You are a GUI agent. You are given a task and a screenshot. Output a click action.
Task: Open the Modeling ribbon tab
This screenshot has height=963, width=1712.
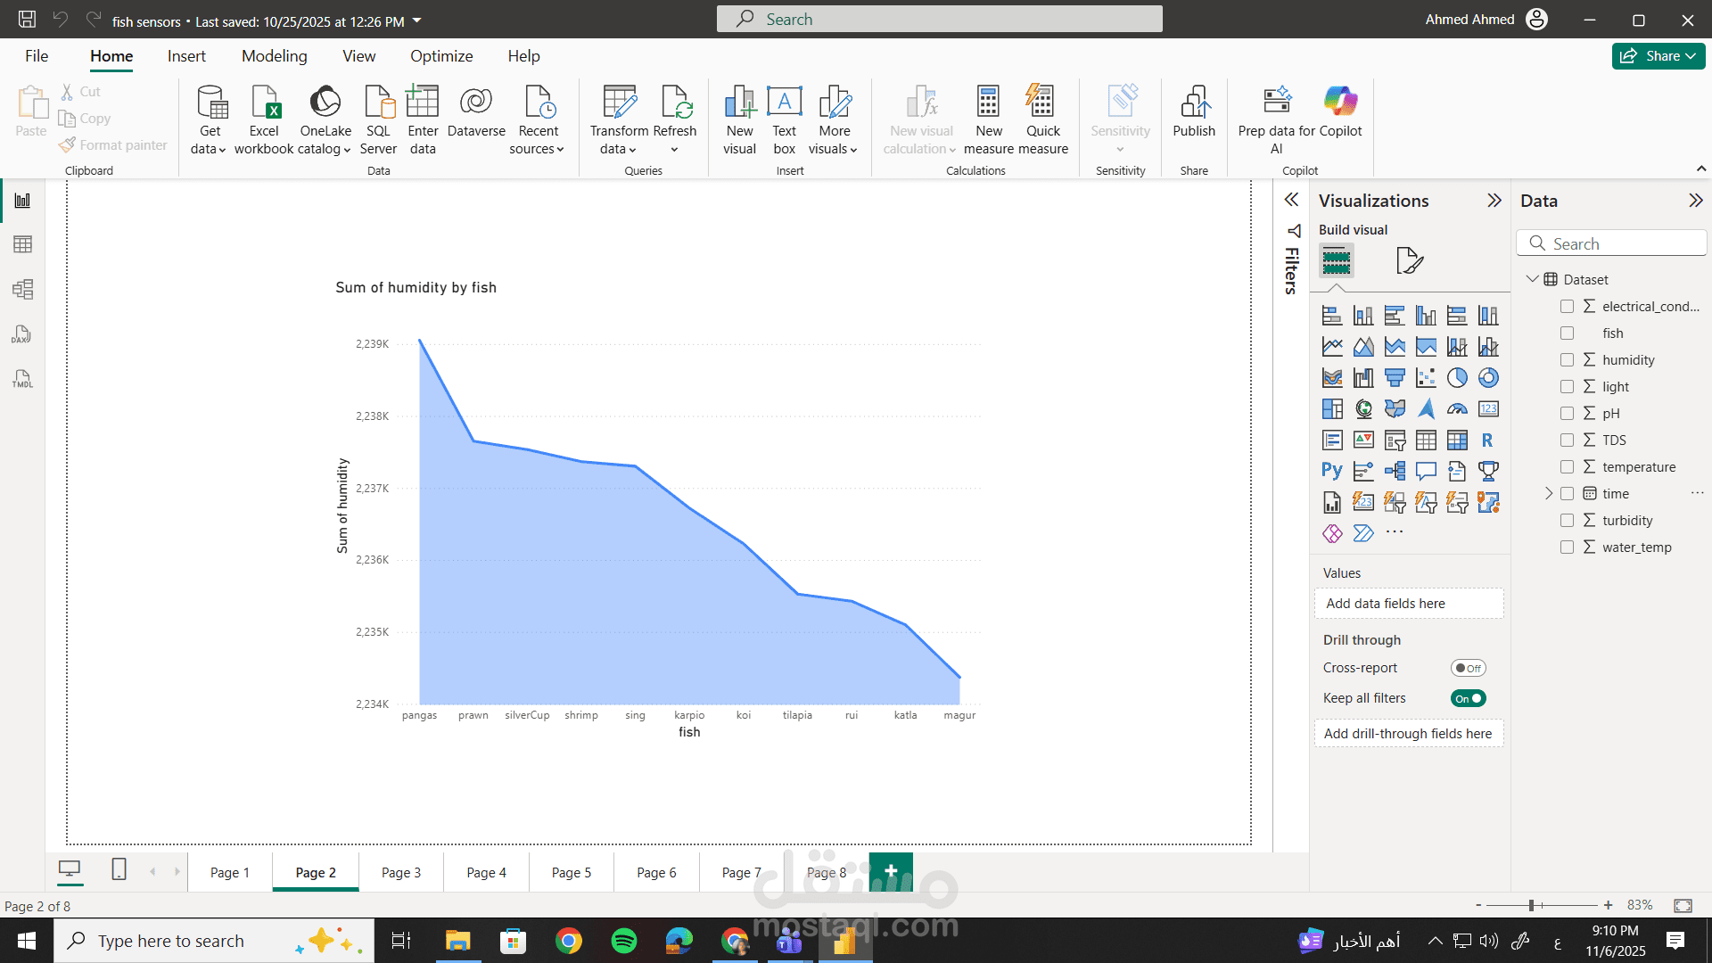[x=274, y=56]
